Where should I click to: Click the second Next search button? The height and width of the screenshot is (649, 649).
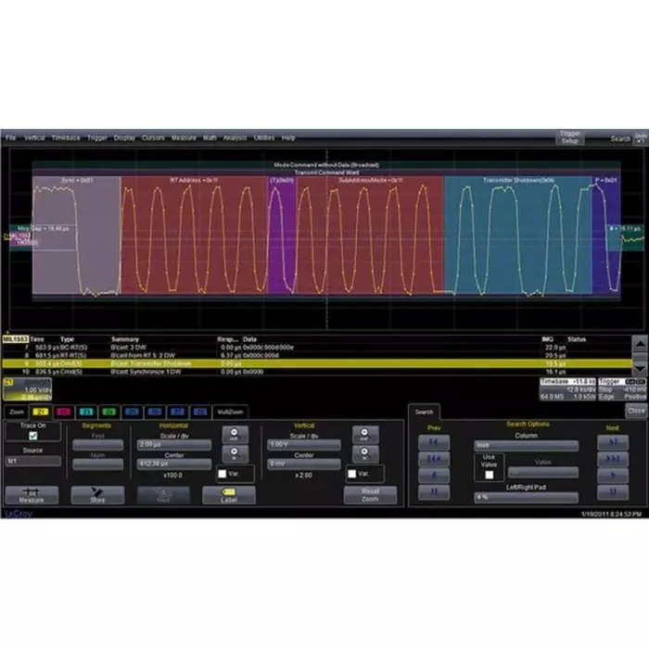613,459
